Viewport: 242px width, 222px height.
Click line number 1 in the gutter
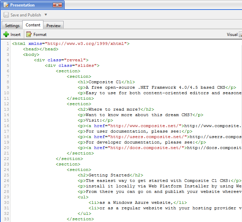click(8, 44)
